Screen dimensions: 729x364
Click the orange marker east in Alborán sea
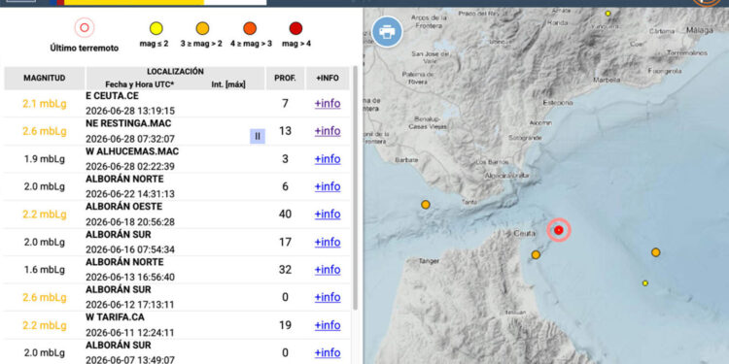coord(655,252)
